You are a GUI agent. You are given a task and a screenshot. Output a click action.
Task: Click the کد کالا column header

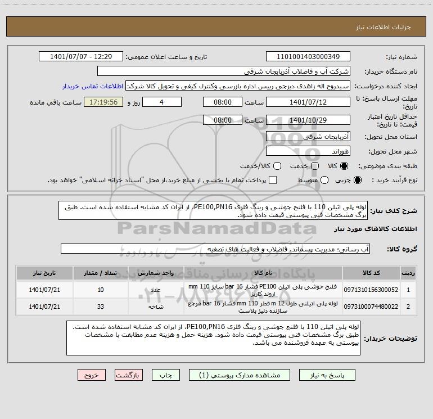tap(371, 273)
